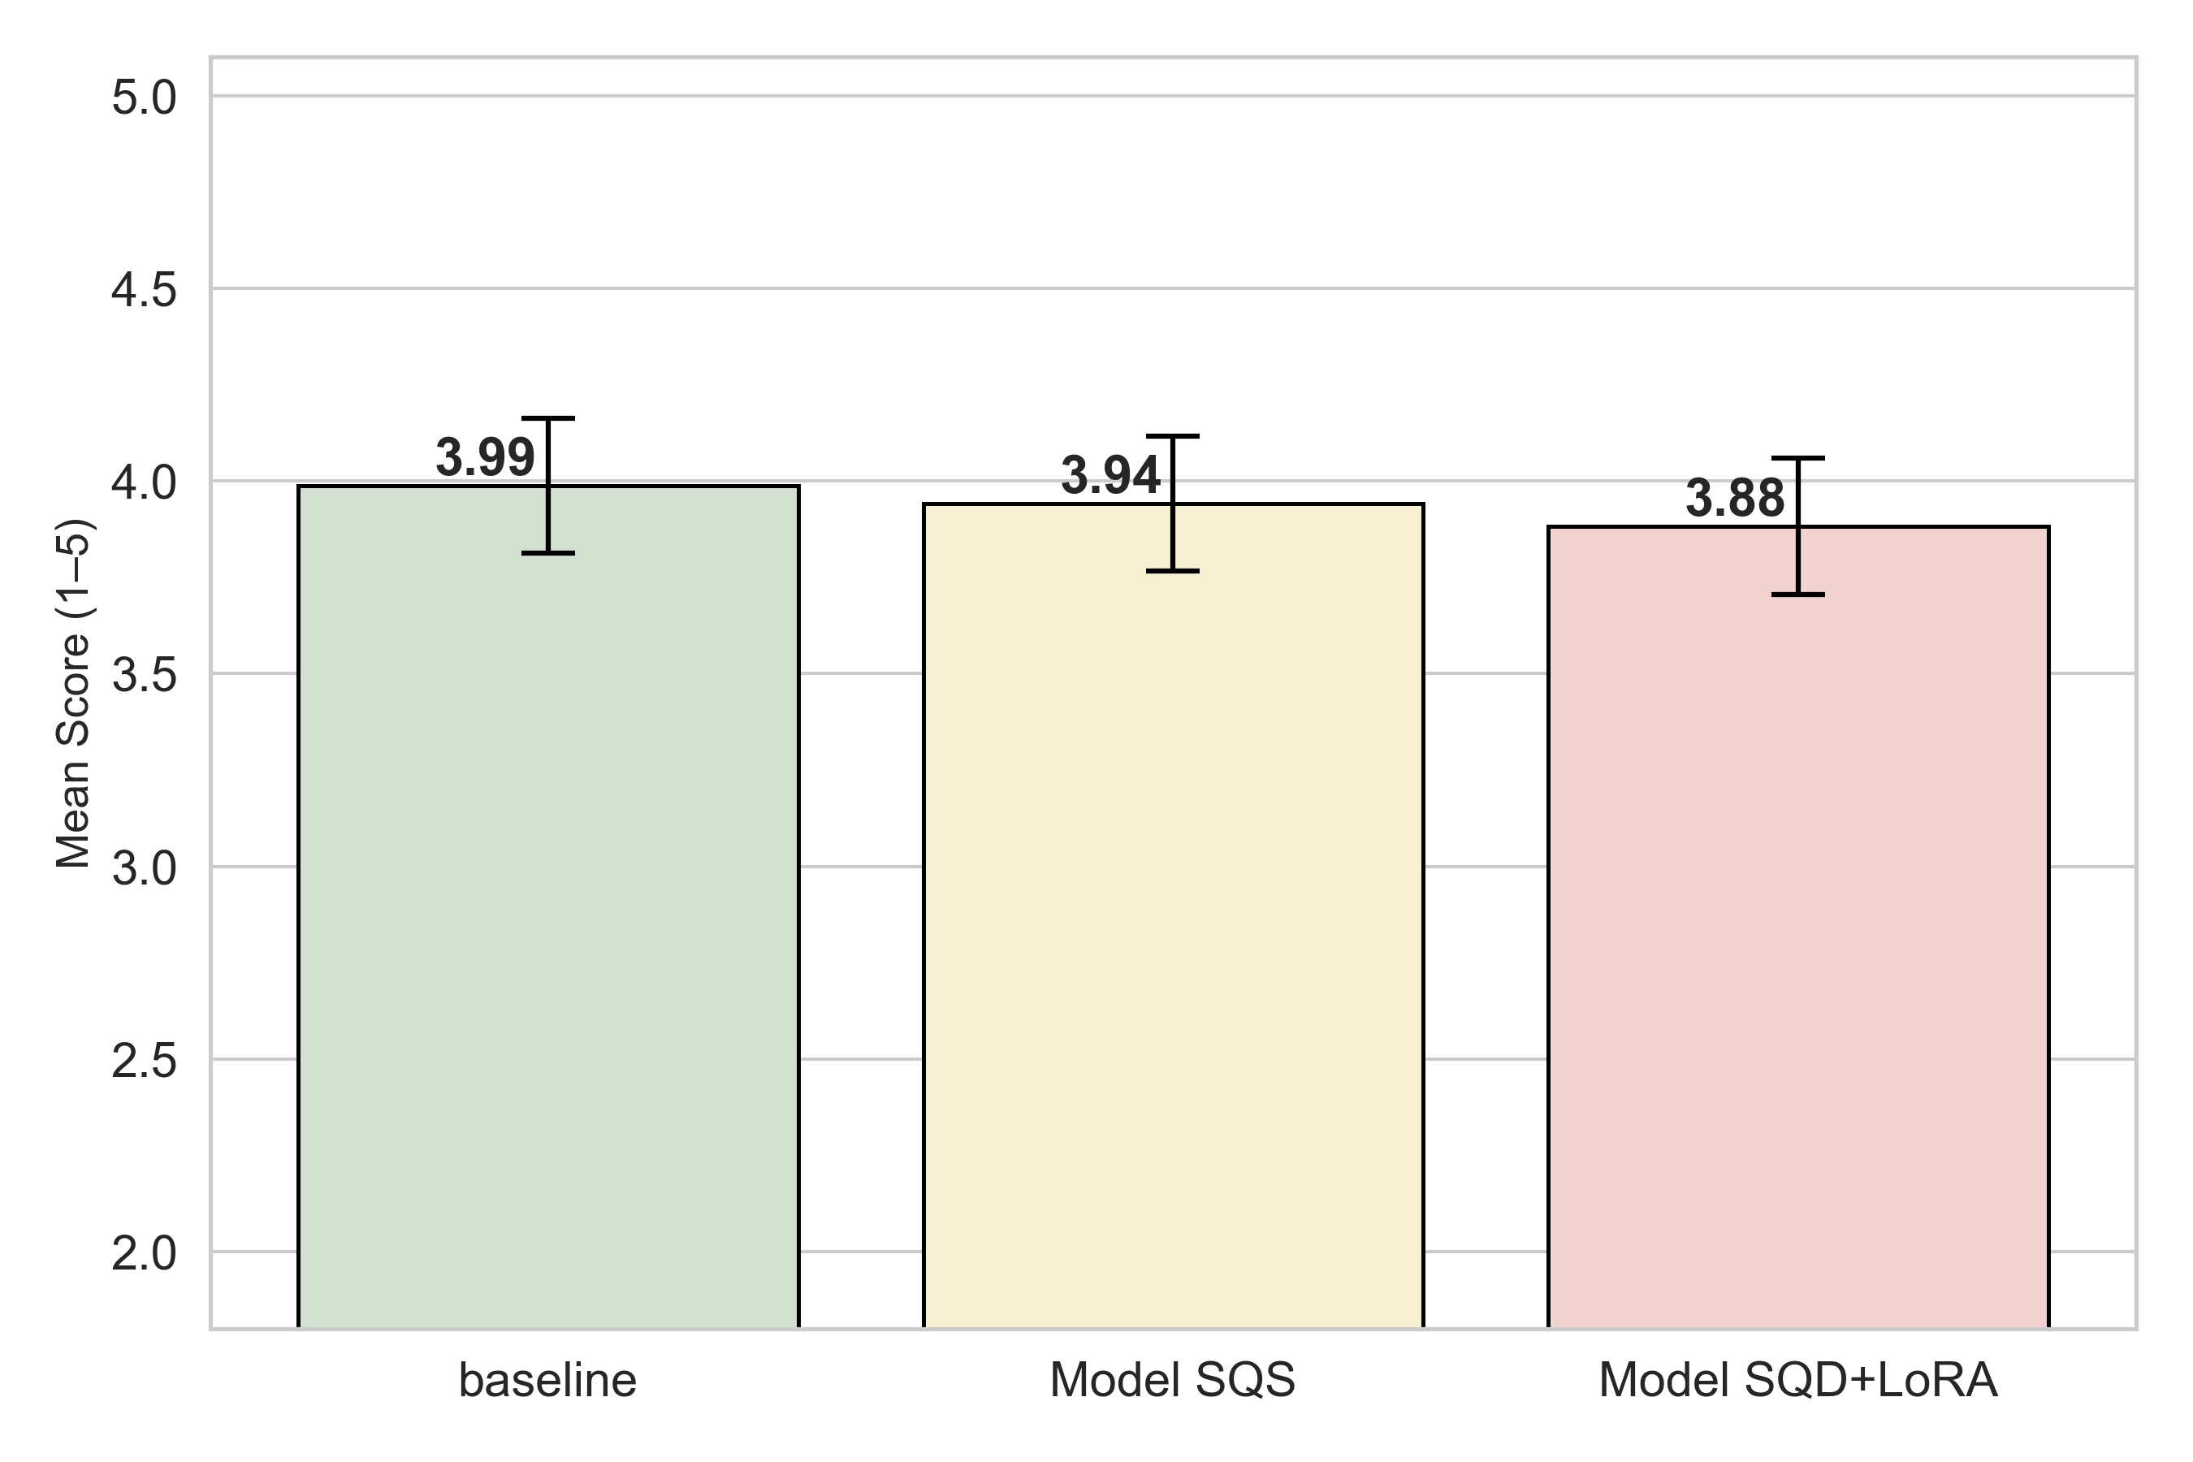Click the Model SQD+LoRA error bar's top cap

coord(1797,459)
